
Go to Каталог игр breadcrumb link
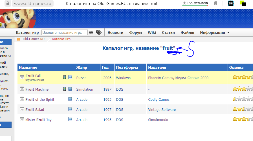pos(61,39)
